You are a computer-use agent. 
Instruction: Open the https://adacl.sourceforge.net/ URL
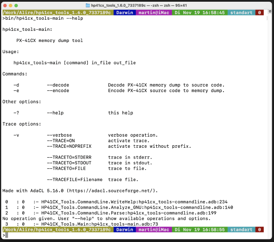coord(110,191)
